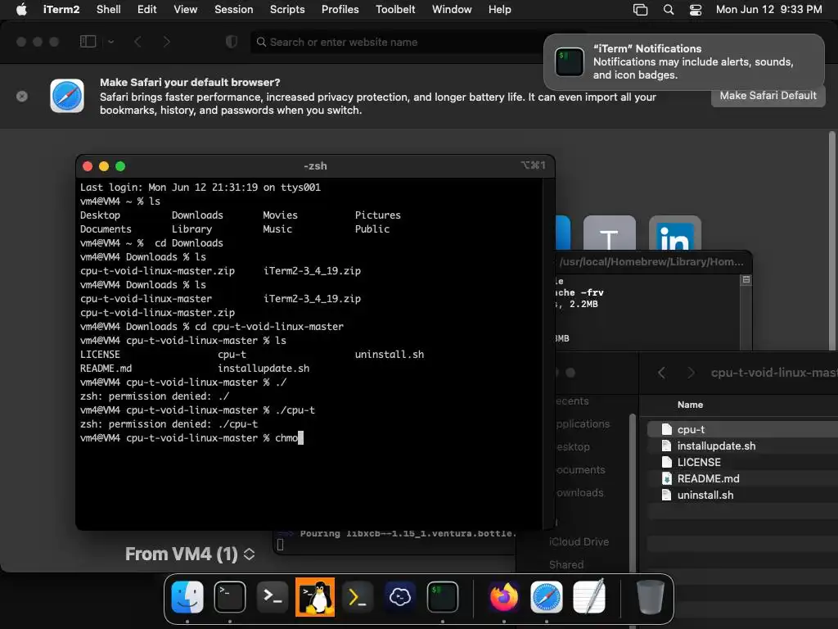838x629 pixels.
Task: Open the View menu
Action: tap(186, 9)
